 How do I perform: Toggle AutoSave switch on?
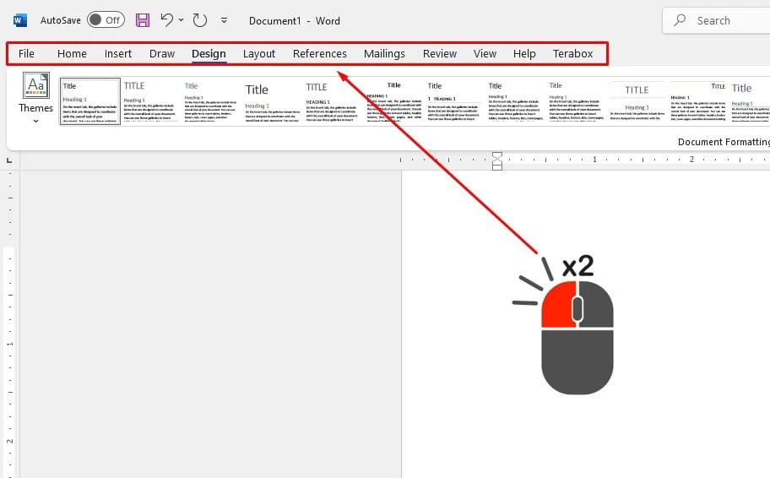click(106, 20)
